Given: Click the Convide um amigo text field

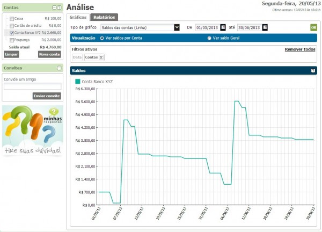Looking at the screenshot, I should click(x=32, y=86).
